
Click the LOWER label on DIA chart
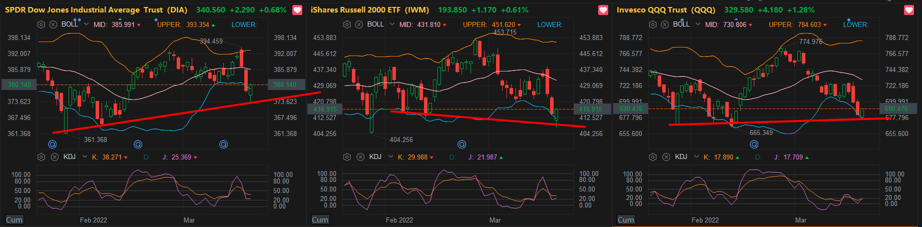[x=244, y=24]
